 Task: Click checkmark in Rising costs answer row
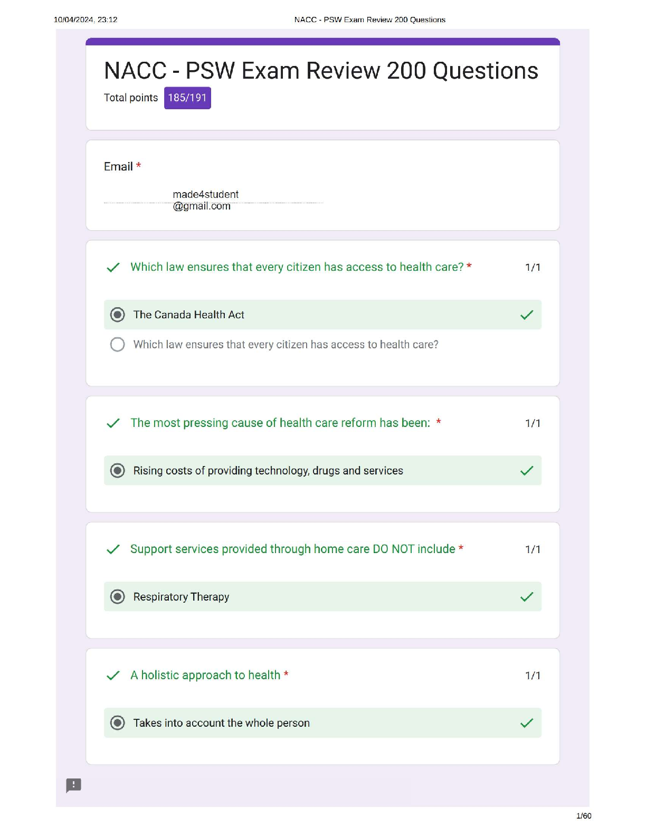(x=527, y=471)
